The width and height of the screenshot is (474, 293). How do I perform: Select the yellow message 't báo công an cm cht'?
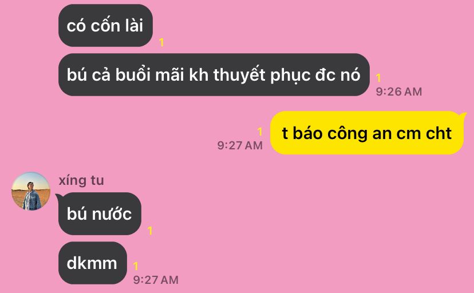[367, 133]
